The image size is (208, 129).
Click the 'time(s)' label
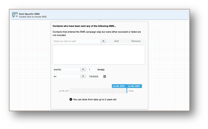coord(101,70)
